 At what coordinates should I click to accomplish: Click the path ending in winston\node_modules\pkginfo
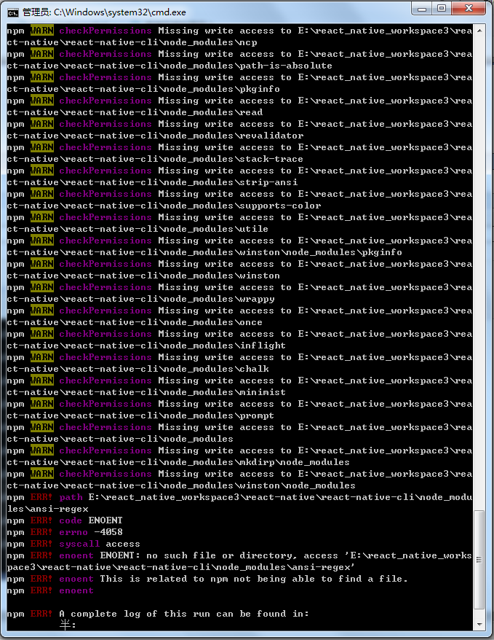(204, 252)
